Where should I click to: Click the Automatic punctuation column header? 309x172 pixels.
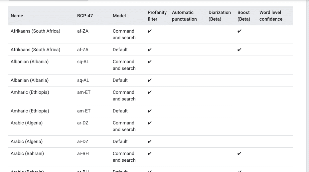[184, 16]
